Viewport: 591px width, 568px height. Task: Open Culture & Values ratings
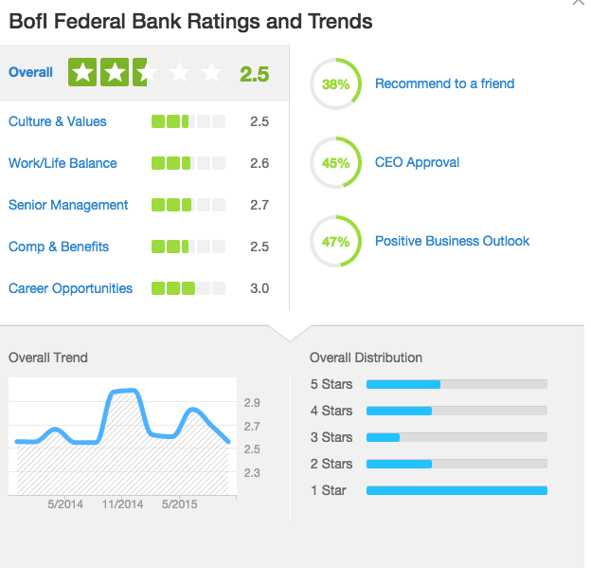(x=58, y=121)
